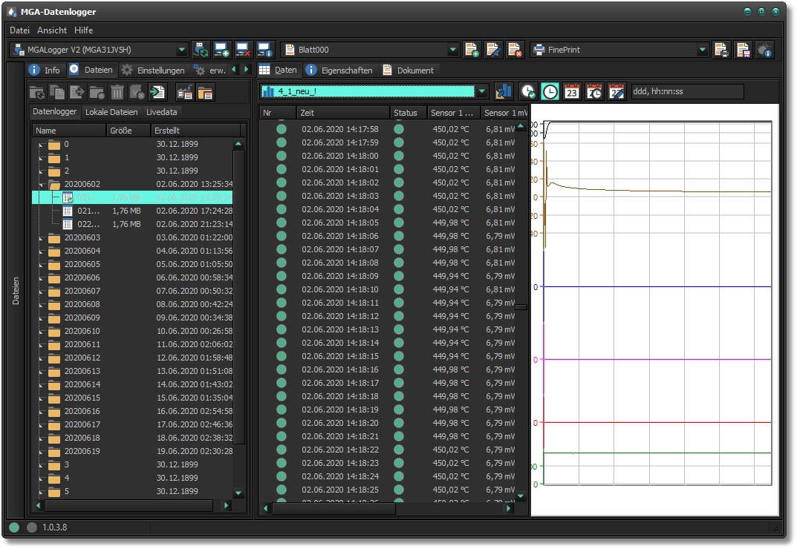Viewport: 797px width, 549px height.
Task: Click the export file arrow icon
Action: pos(77,93)
